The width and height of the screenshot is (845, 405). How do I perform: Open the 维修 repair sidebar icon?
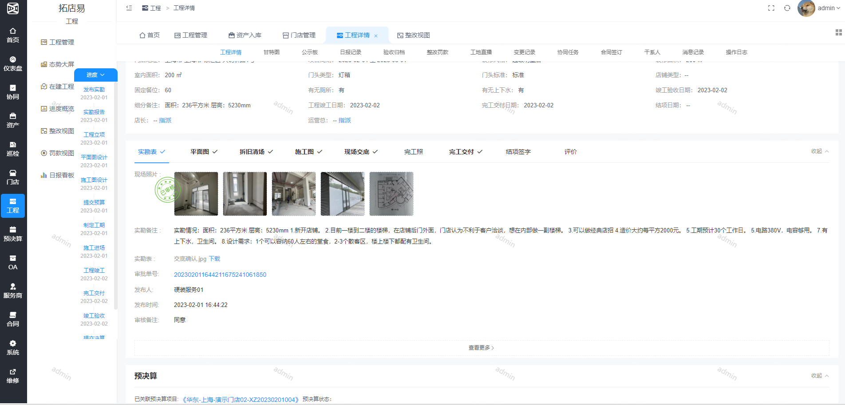13,376
